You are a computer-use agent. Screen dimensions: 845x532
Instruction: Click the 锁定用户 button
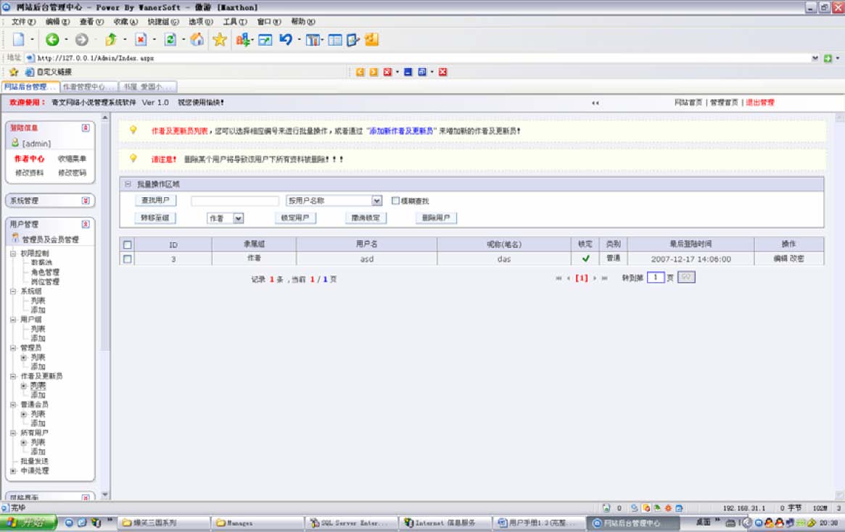coord(295,218)
